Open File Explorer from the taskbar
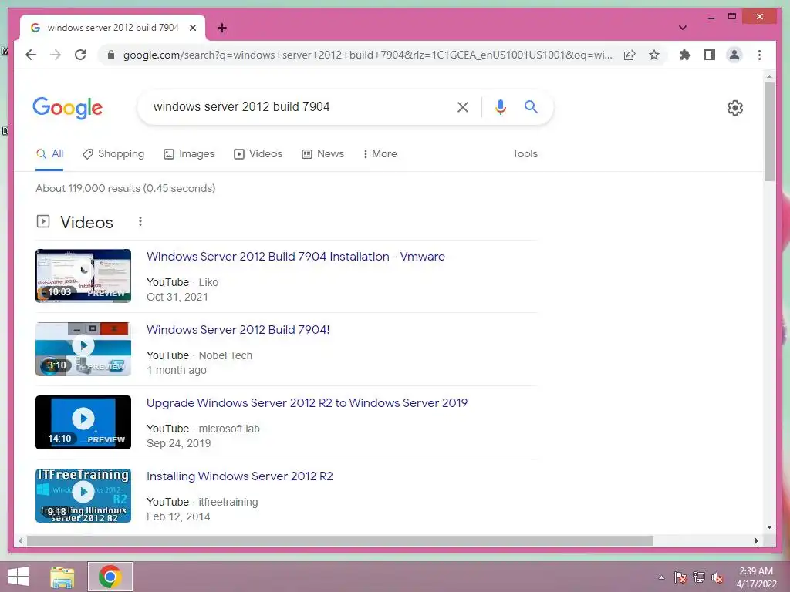This screenshot has width=790, height=592. click(x=62, y=577)
